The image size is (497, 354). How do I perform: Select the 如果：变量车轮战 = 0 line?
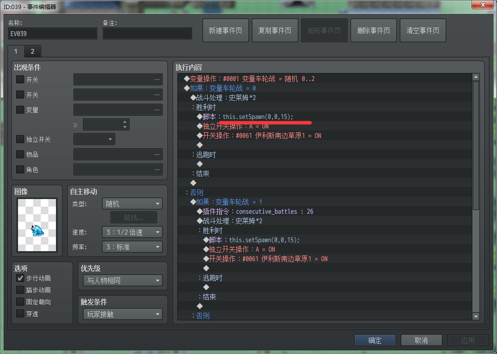coord(324,88)
